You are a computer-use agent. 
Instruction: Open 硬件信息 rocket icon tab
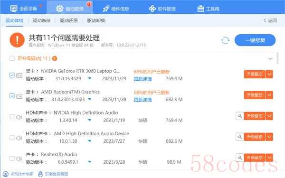(106, 9)
